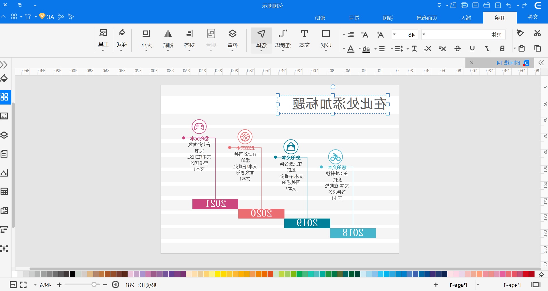Close the 时间线 14 document tab
This screenshot has width=548, height=291.
(x=472, y=63)
